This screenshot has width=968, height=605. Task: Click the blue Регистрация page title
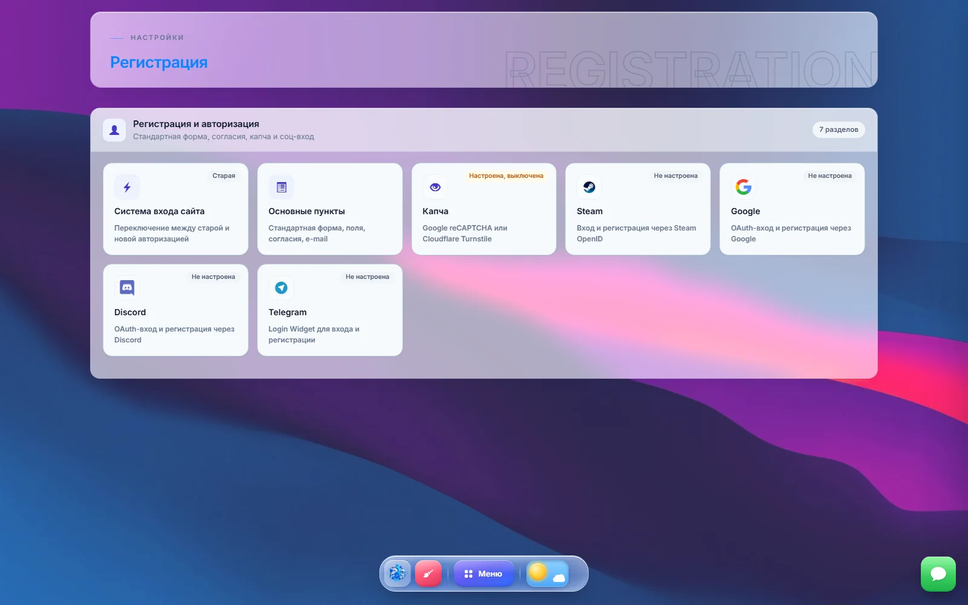coord(159,62)
